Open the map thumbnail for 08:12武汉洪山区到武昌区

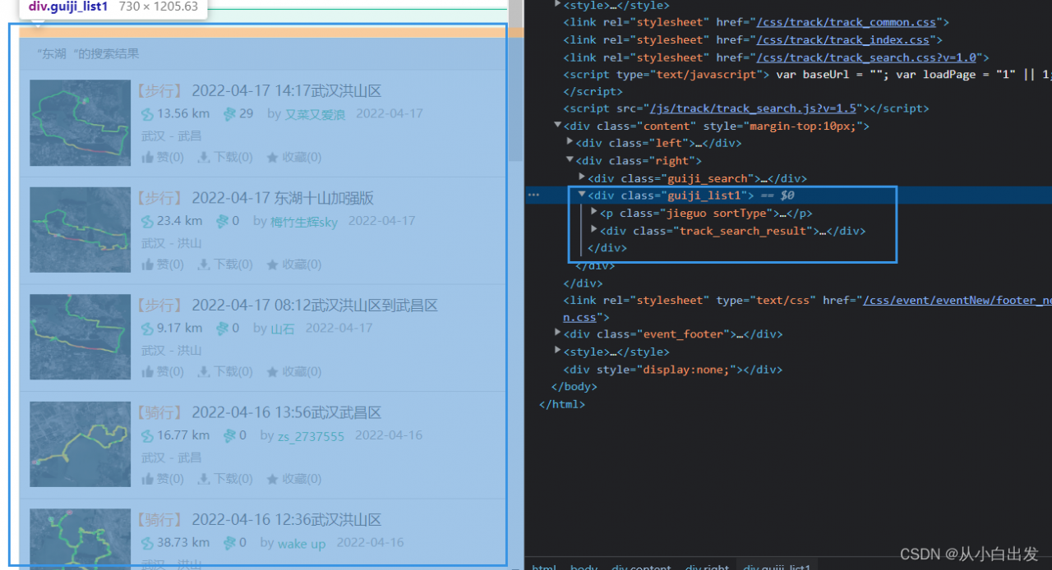coord(80,337)
